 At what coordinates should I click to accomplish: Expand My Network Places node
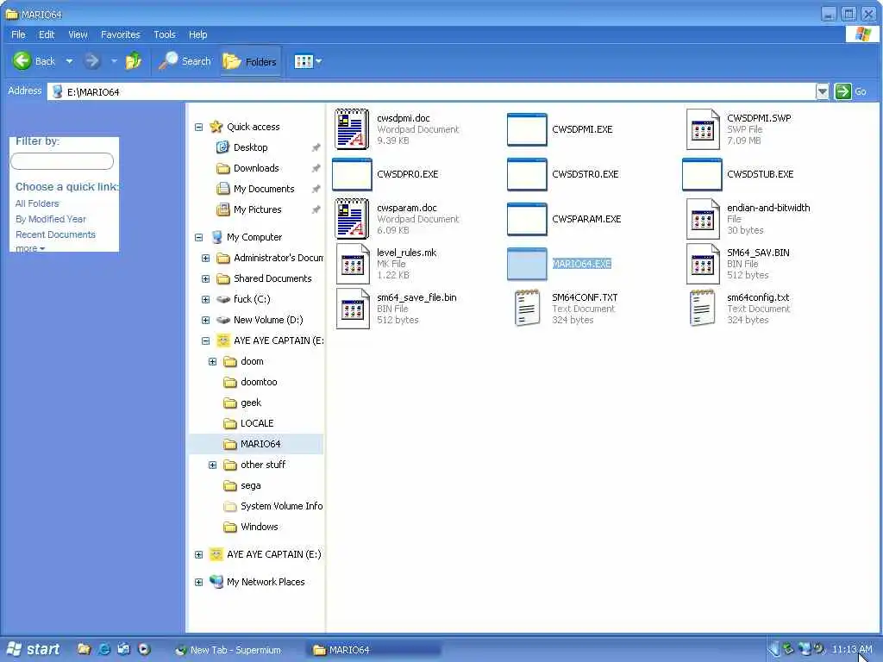tap(199, 583)
